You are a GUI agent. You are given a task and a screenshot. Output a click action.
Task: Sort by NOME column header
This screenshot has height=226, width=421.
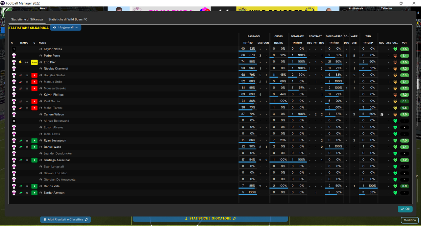tap(42, 43)
